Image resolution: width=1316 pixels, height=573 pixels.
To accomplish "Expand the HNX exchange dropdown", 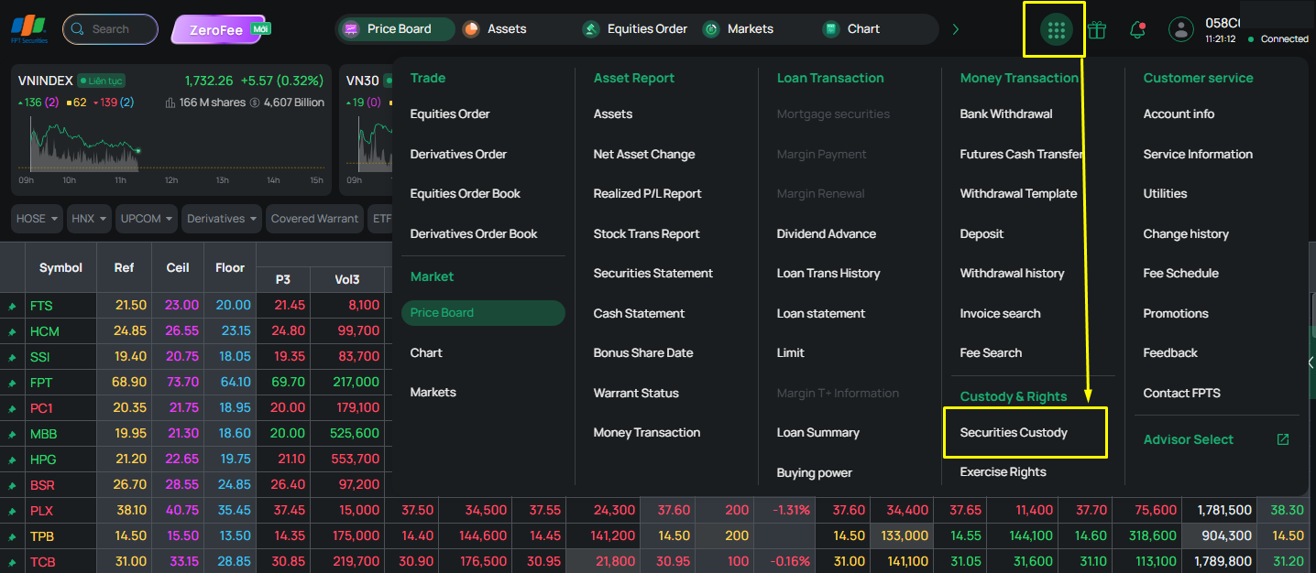I will coord(90,219).
